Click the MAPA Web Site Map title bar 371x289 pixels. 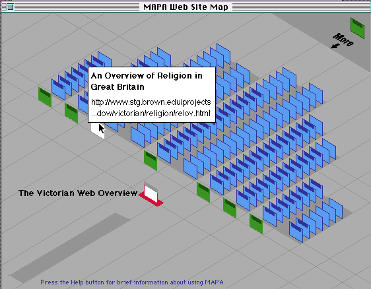pos(185,7)
